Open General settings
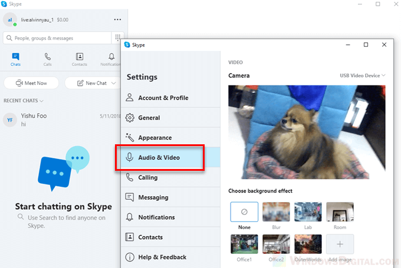 (x=170, y=118)
